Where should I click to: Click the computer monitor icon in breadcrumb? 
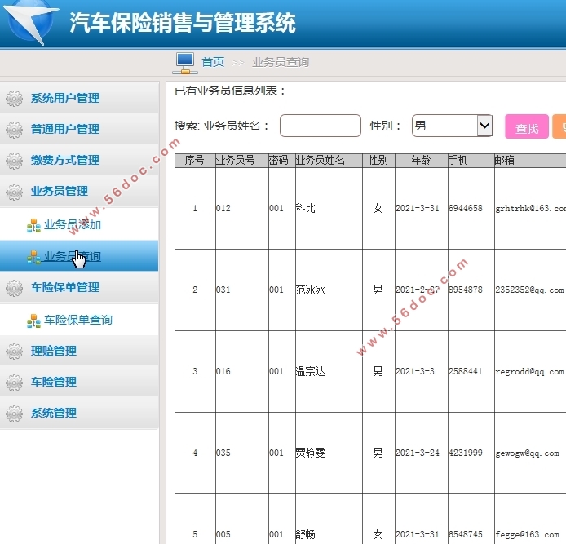(x=184, y=62)
